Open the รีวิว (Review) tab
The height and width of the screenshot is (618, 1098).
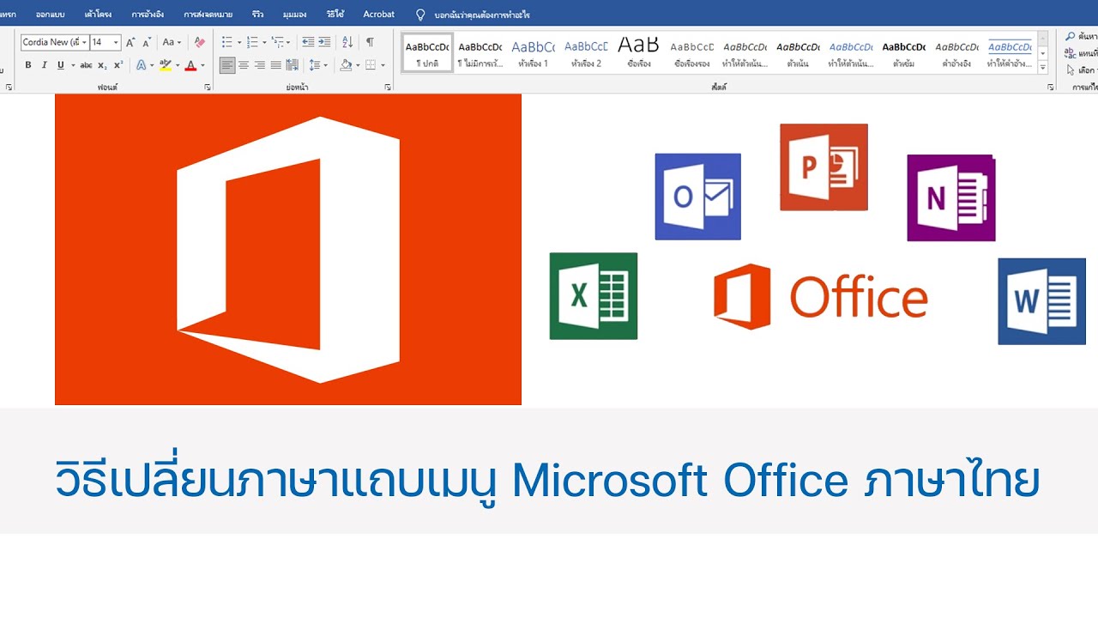257,15
